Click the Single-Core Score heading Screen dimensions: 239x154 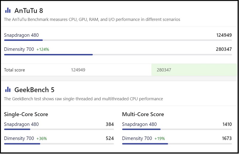[26, 114]
